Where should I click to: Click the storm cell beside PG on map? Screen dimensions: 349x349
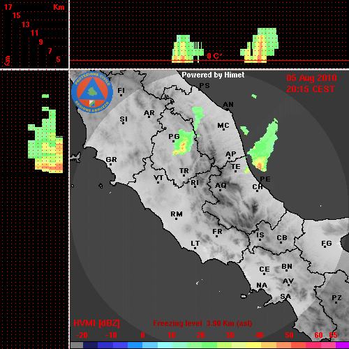(x=184, y=143)
